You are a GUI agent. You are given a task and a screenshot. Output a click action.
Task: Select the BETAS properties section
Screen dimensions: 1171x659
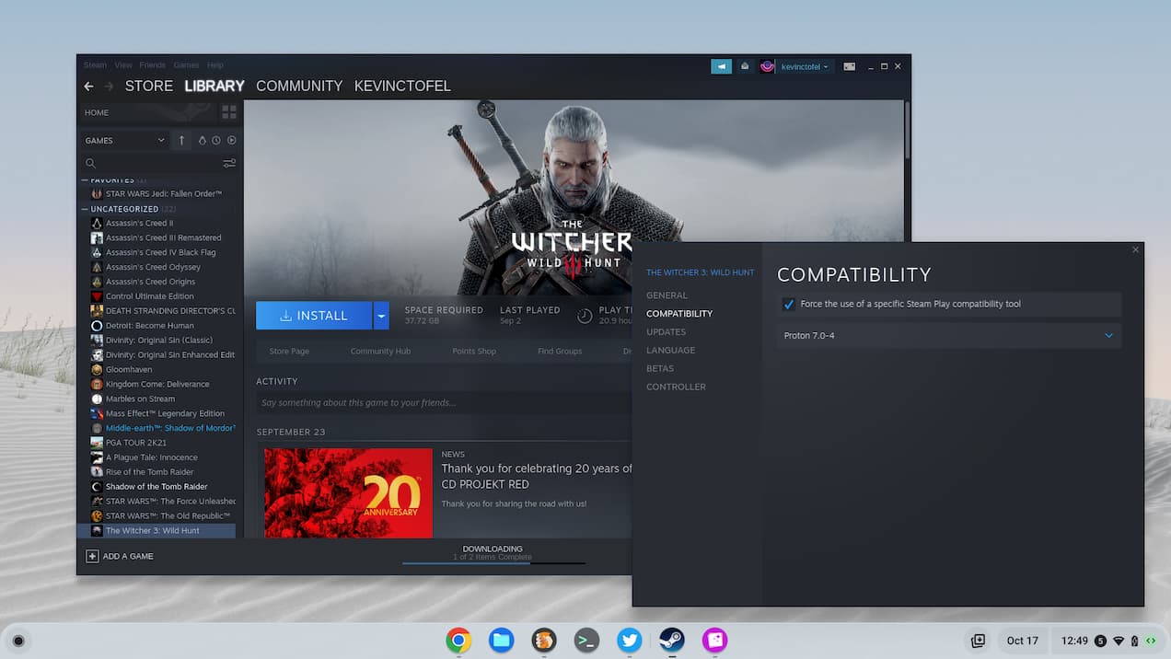click(660, 369)
